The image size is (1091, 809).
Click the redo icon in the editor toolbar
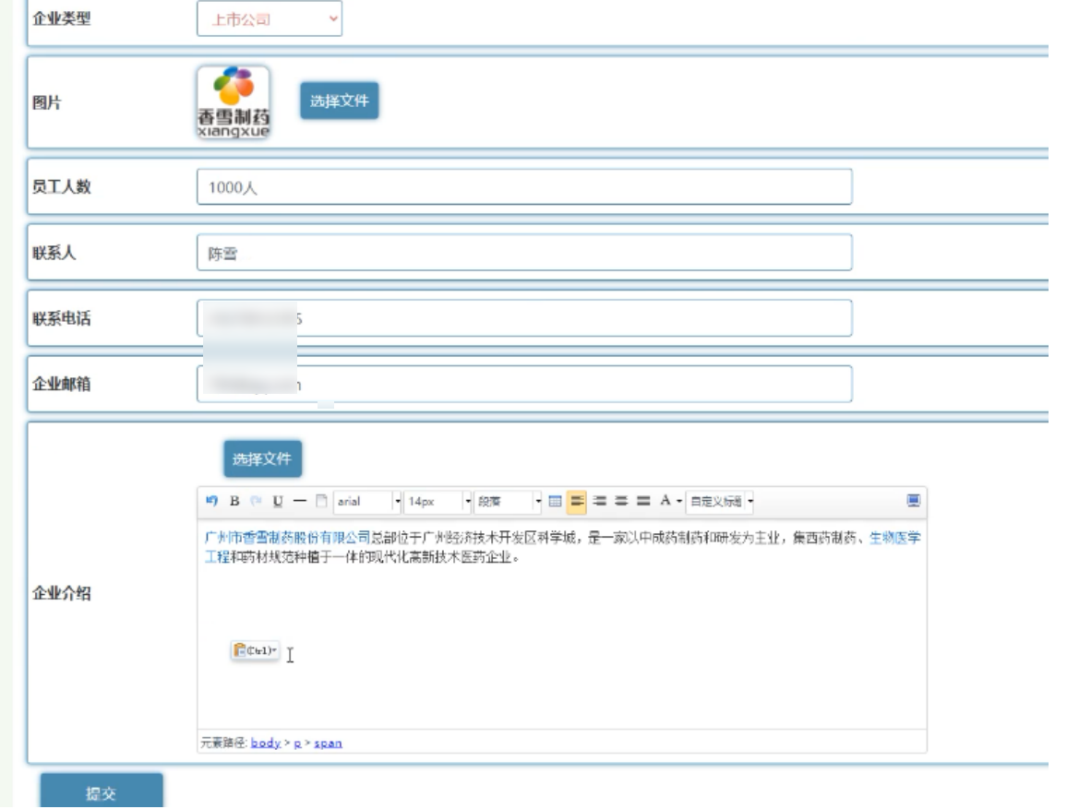tap(256, 501)
